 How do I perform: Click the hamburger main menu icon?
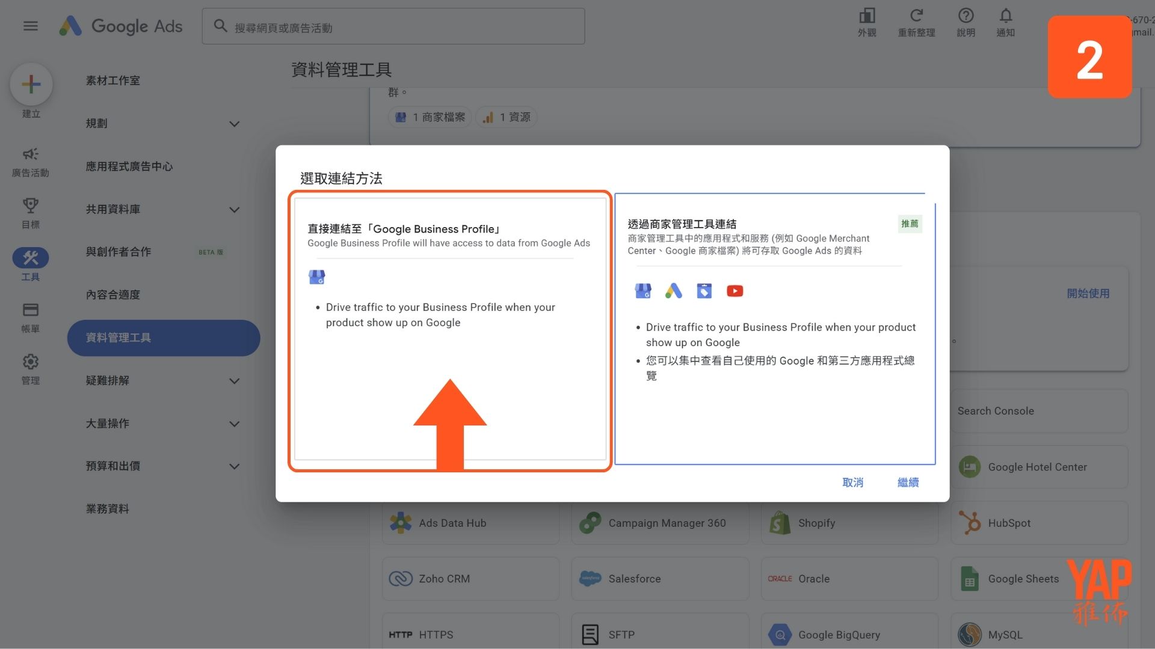pyautogui.click(x=30, y=26)
